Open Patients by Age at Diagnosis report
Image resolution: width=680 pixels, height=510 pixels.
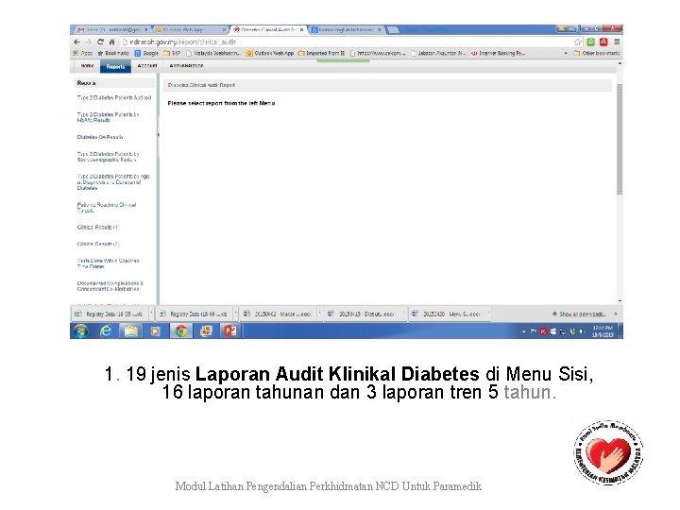tap(113, 182)
